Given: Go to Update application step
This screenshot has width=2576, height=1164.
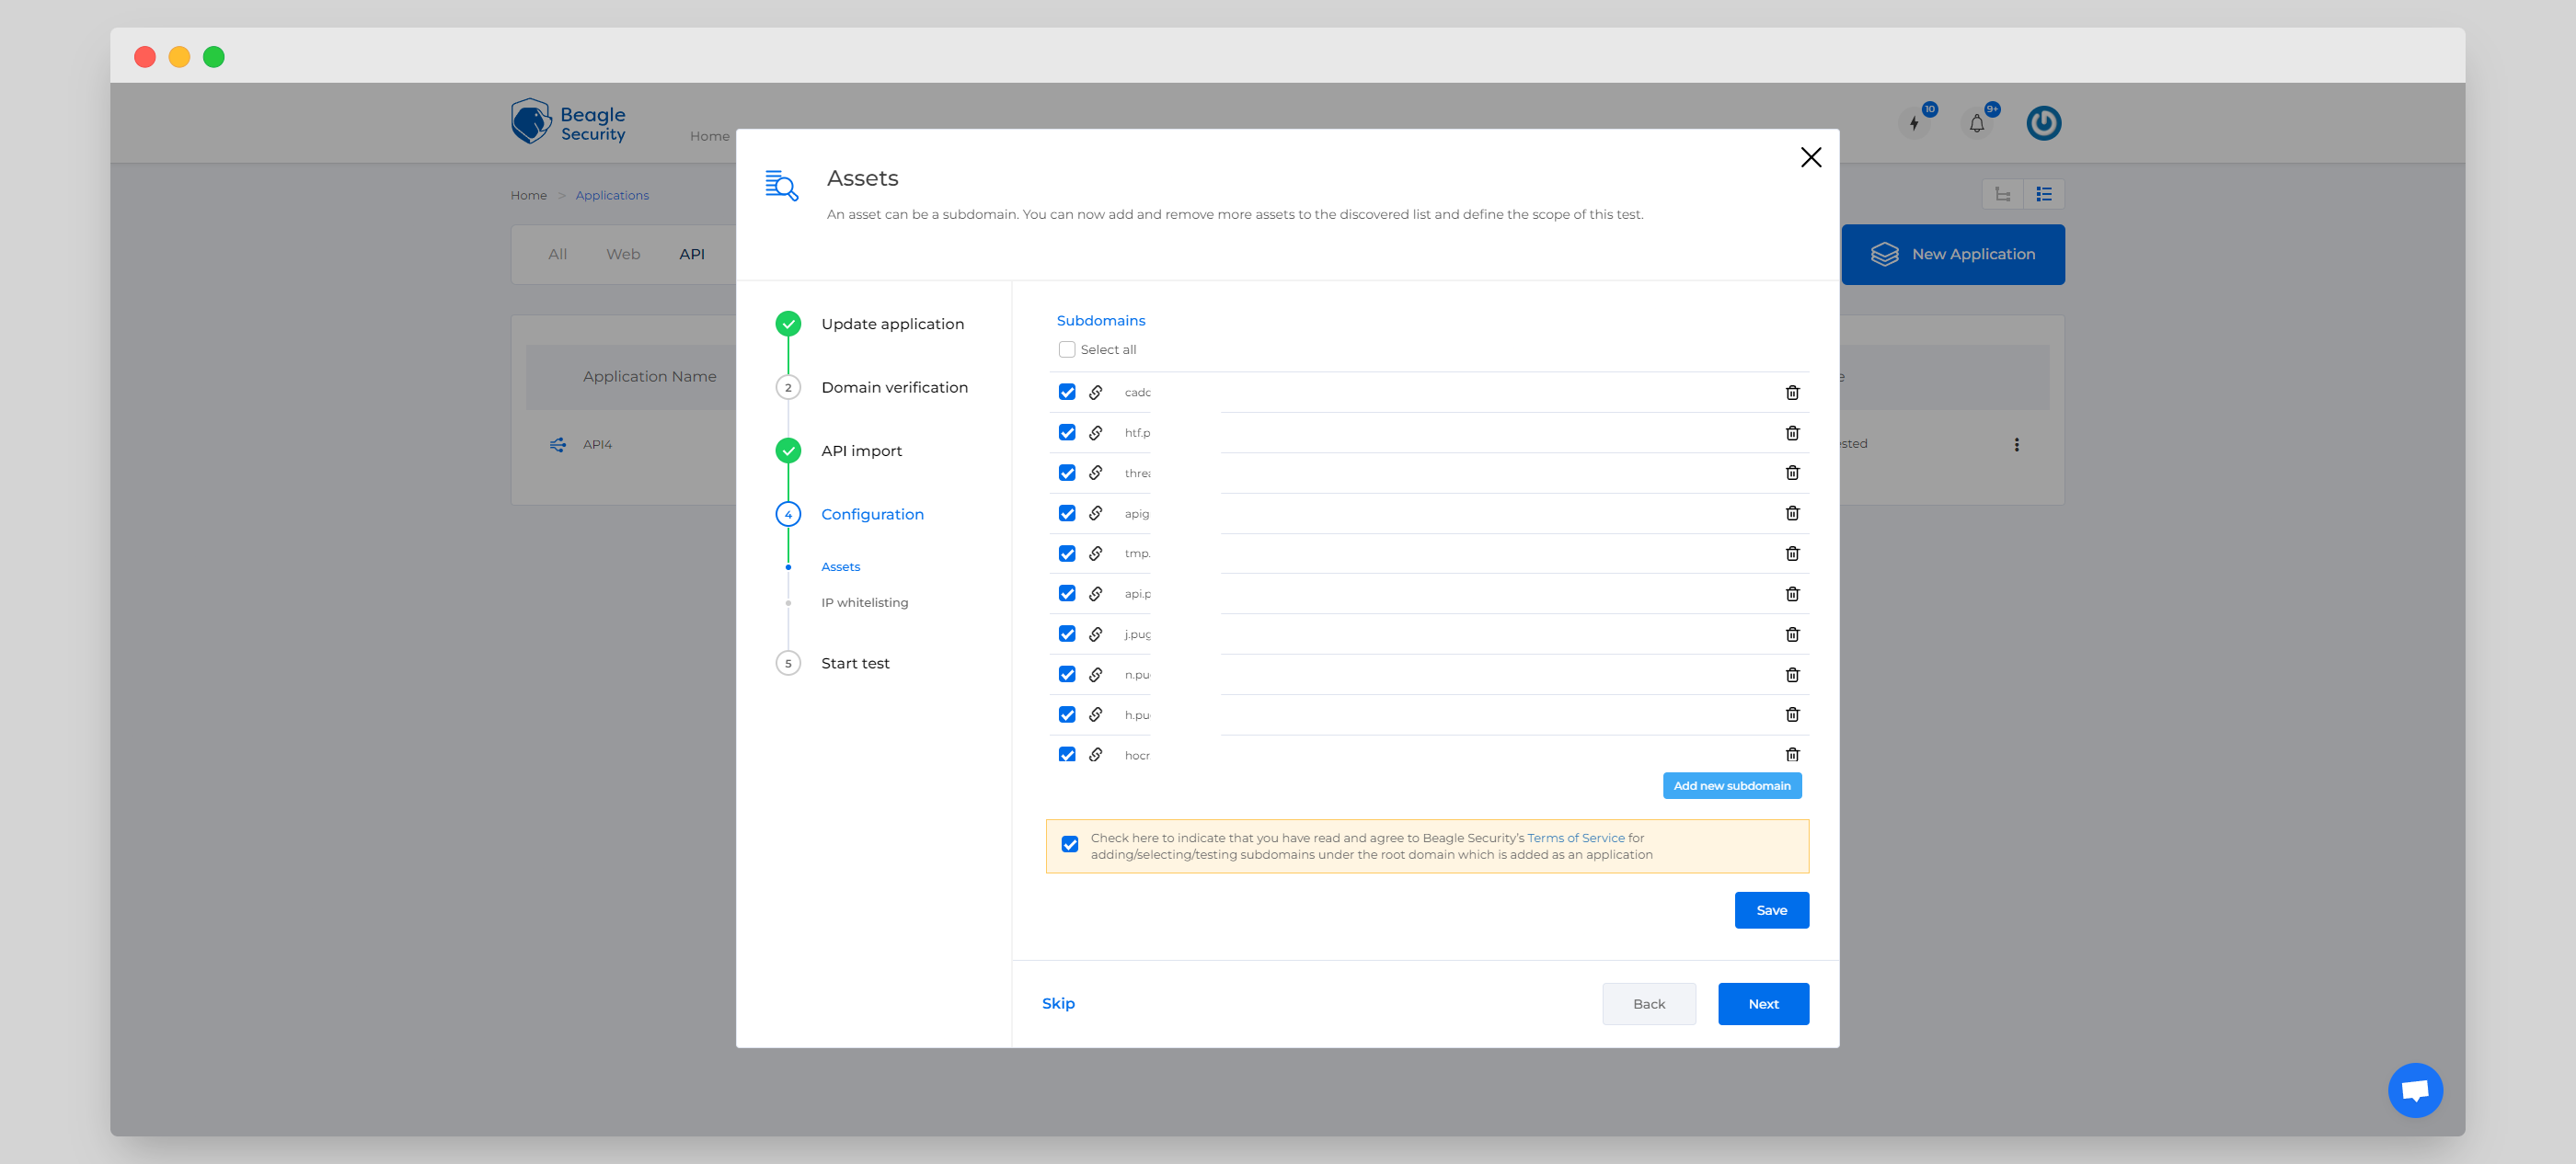Looking at the screenshot, I should (892, 324).
